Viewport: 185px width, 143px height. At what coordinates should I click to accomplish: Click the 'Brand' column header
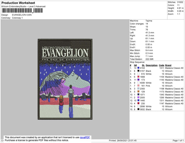(168, 65)
